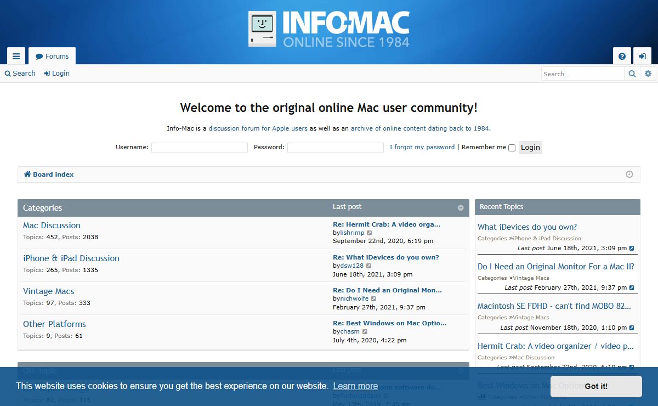This screenshot has height=406, width=658.
Task: Open last post Re: What iDevices do you own?
Action: click(386, 257)
